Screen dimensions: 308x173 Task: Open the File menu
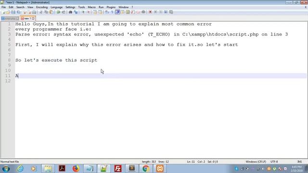click(x=3, y=7)
